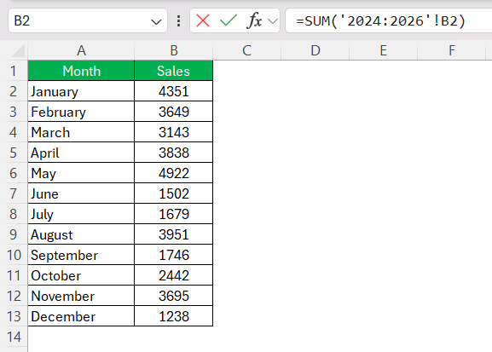Select row 1 header
The image size is (492, 352).
tap(13, 71)
